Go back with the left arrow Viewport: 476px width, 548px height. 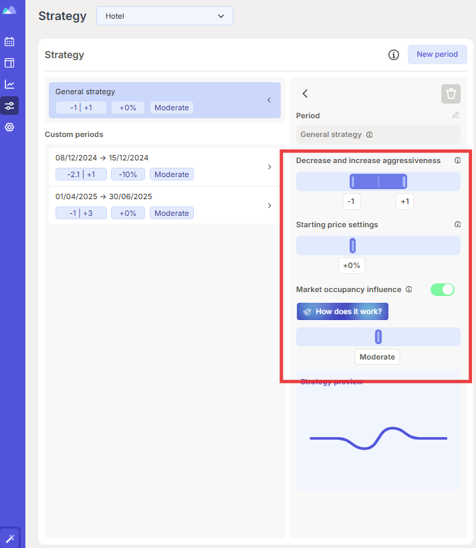[x=305, y=94]
